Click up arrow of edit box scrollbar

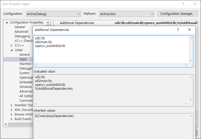coord(191,38)
